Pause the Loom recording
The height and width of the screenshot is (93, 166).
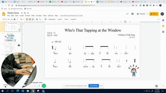pos(39,86)
